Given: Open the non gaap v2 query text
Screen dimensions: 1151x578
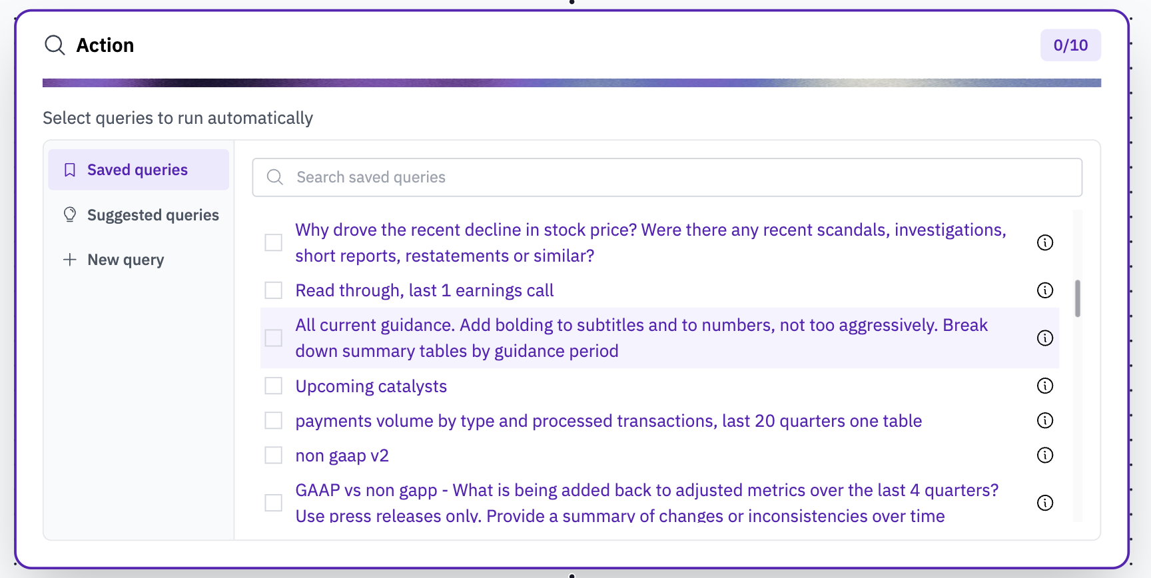Looking at the screenshot, I should tap(342, 455).
